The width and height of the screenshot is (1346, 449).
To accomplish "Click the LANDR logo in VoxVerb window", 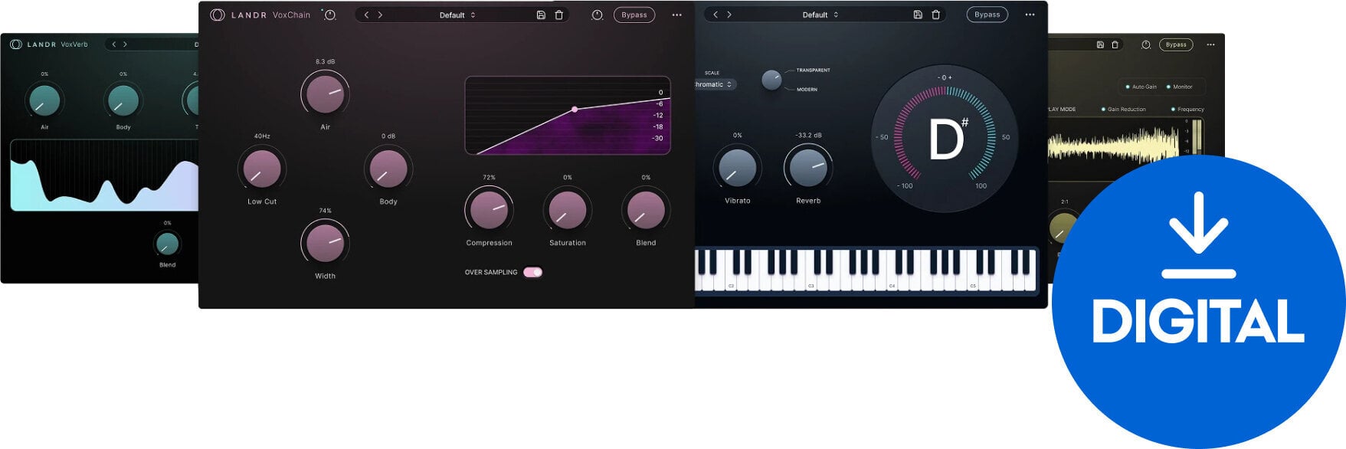I will pyautogui.click(x=15, y=44).
